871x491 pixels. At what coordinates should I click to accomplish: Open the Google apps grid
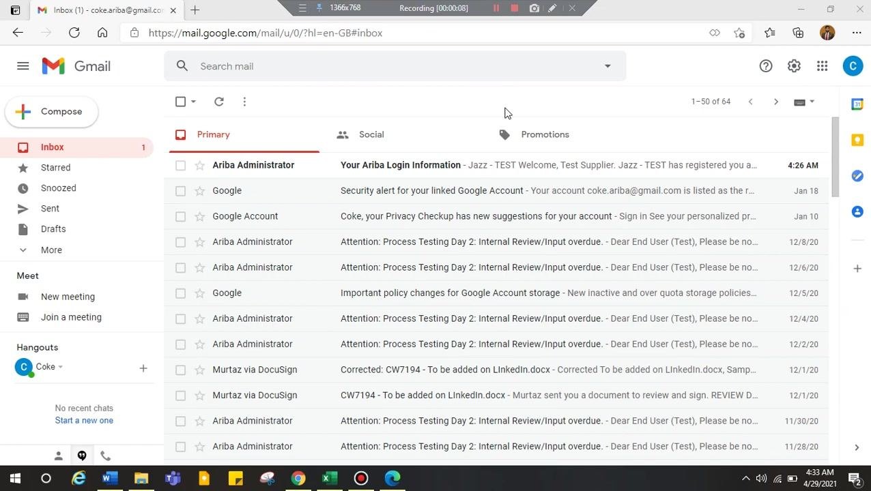822,66
